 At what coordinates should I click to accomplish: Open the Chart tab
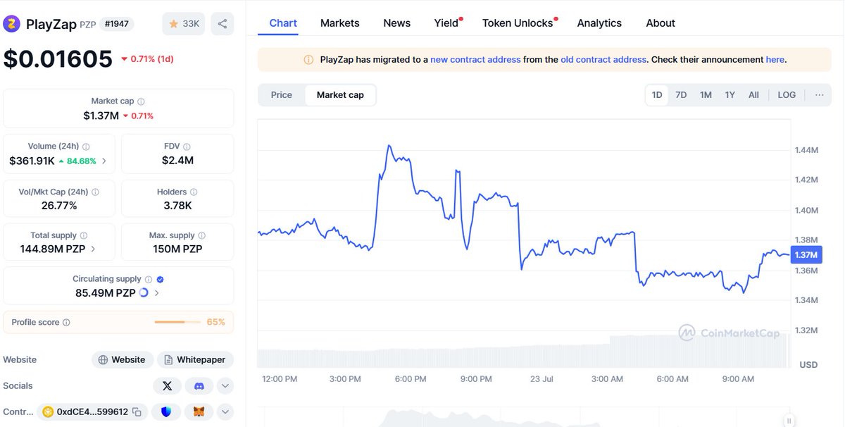[x=283, y=23]
